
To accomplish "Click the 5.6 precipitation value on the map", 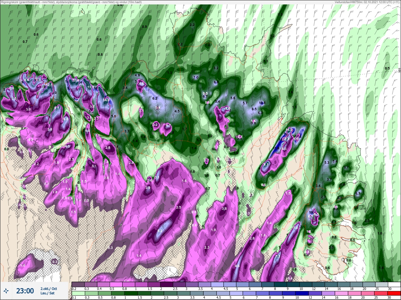I will click(233, 98).
